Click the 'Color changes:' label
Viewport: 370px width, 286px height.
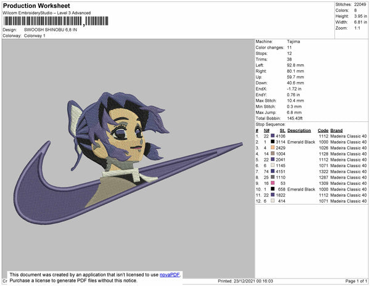269,47
